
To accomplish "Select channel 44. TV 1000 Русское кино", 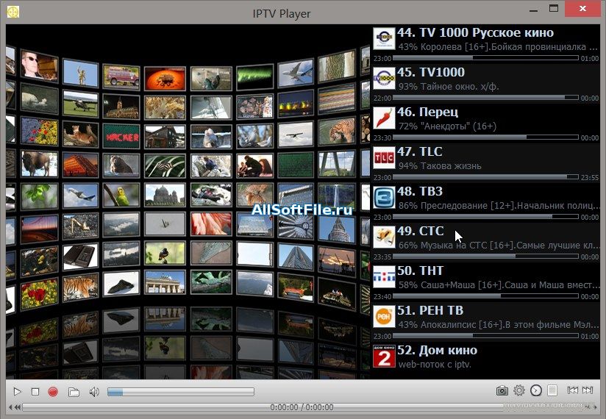I will pyautogui.click(x=486, y=43).
